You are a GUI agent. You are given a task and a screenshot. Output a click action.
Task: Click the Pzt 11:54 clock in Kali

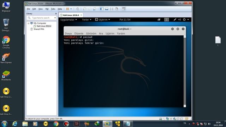tap(125, 20)
